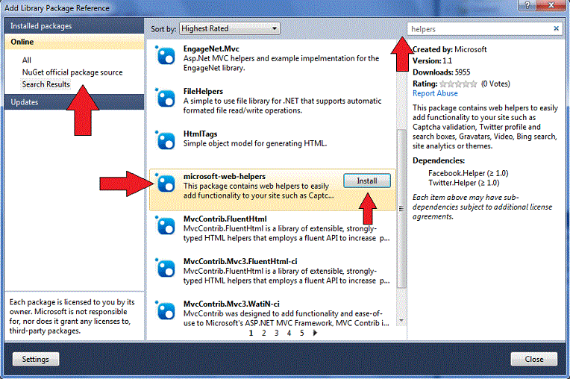Expand the Installed packages section

(x=74, y=26)
